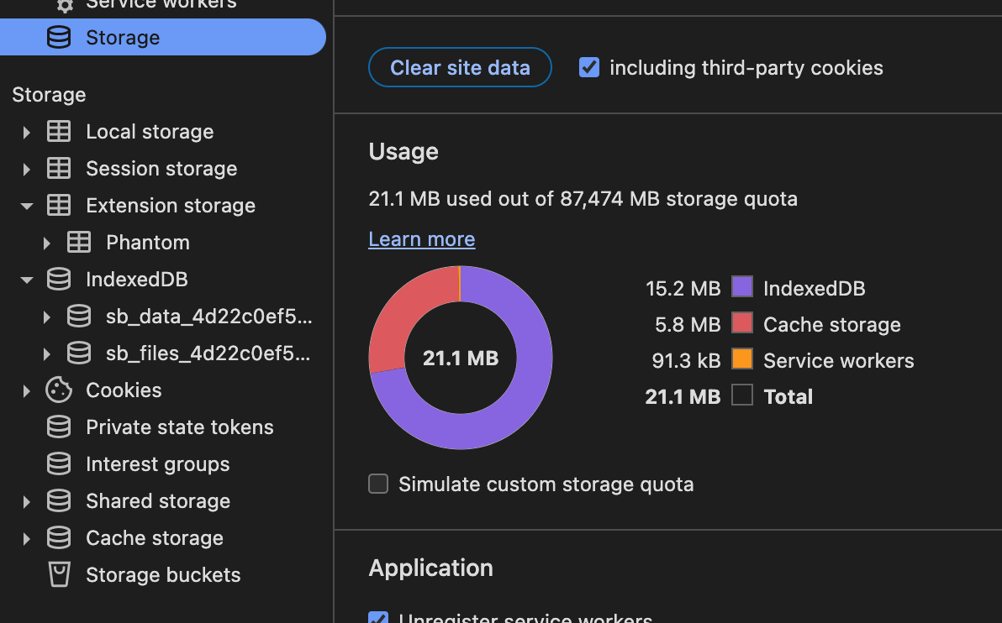Viewport: 1002px width, 623px height.
Task: Click the Session storage table icon
Action: 59,169
